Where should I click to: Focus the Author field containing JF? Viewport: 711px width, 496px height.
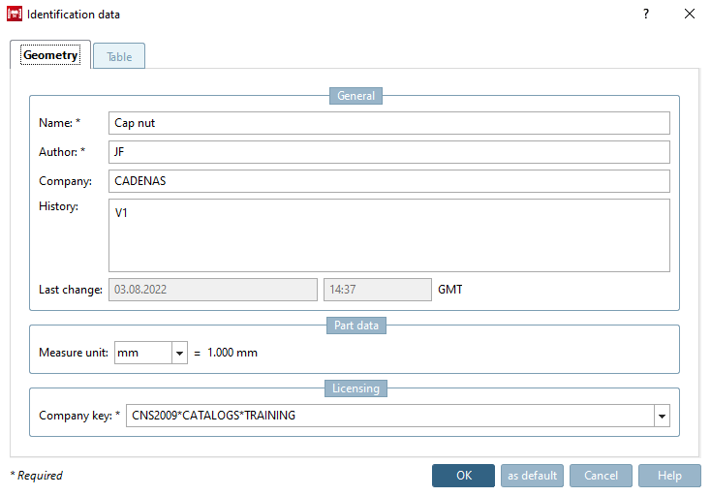[389, 152]
